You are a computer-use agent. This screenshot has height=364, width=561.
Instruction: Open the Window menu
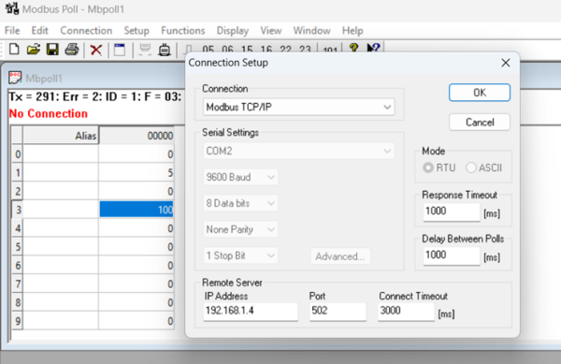pos(311,31)
